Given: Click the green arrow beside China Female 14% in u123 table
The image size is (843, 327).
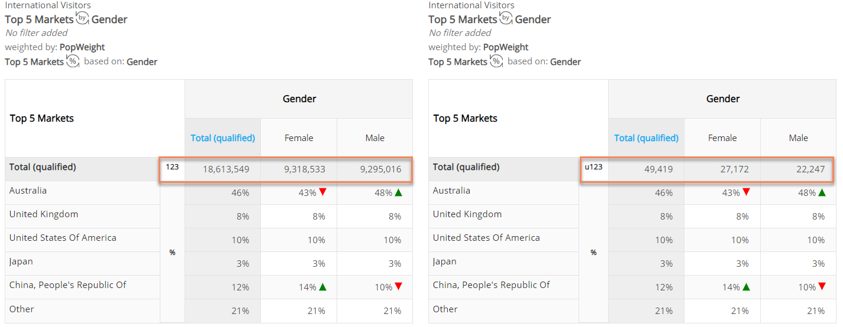Looking at the screenshot, I should [746, 287].
